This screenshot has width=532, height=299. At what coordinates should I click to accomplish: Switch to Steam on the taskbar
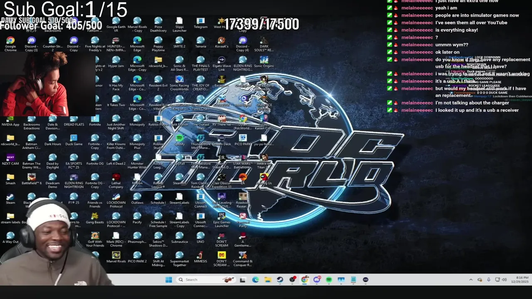(280, 279)
